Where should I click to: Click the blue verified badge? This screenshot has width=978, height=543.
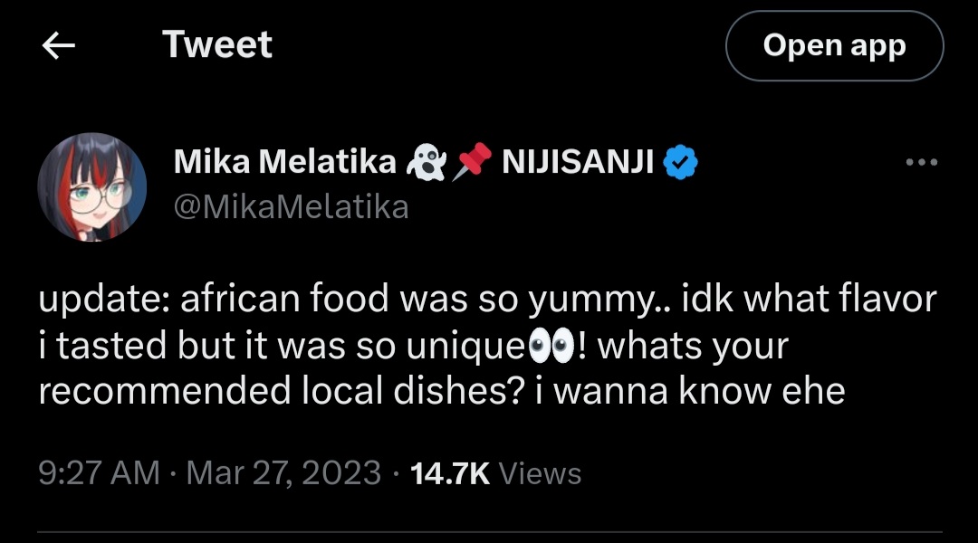point(680,163)
